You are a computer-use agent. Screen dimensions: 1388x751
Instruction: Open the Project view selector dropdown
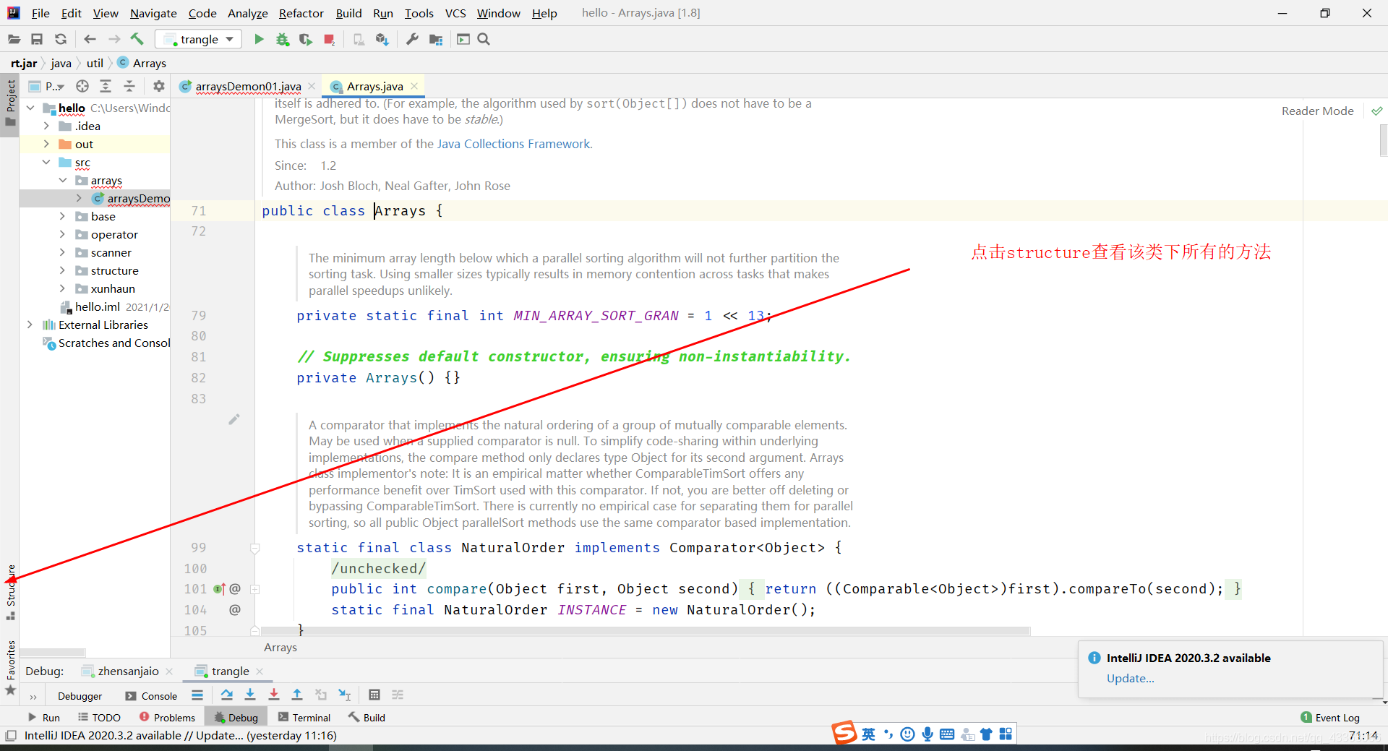[47, 86]
